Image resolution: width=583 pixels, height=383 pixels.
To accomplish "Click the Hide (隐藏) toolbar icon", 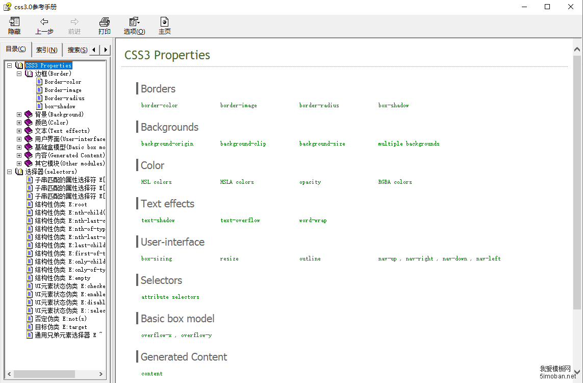I will (14, 22).
